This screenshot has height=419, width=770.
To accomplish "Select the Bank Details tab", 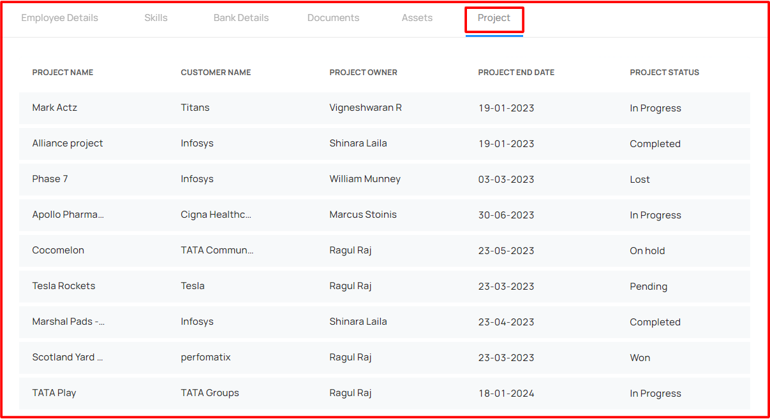I will [241, 18].
